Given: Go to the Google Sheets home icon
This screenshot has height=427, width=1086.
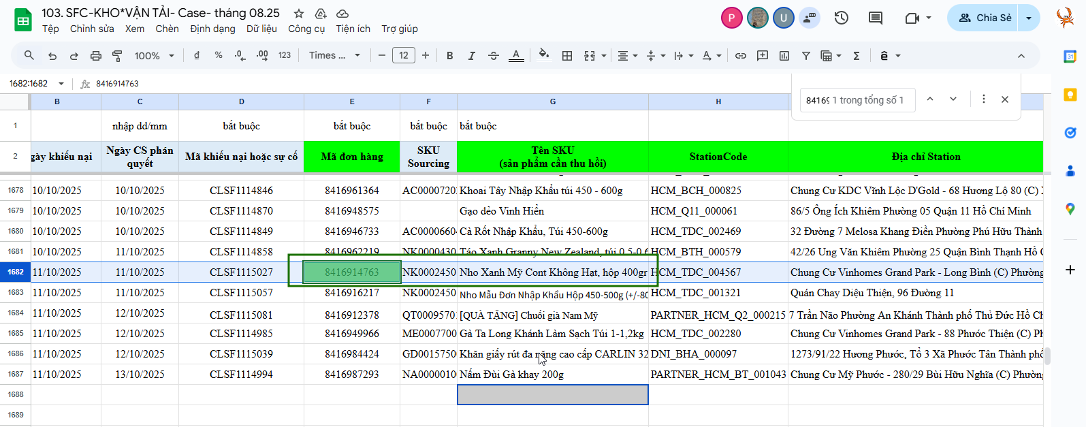Looking at the screenshot, I should coord(23,20).
